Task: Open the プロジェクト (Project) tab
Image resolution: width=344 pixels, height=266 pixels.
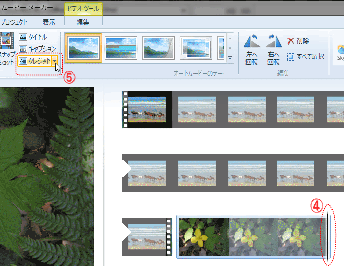Action: (x=14, y=22)
